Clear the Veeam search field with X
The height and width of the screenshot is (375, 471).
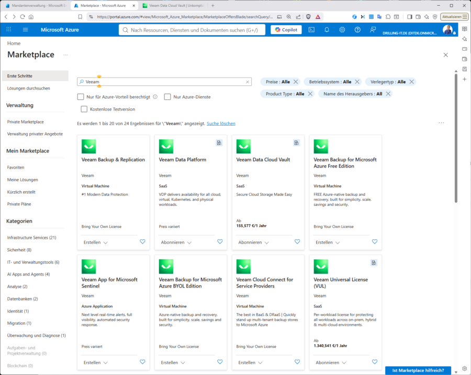tap(248, 82)
